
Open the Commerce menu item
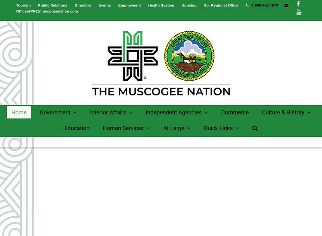click(235, 112)
